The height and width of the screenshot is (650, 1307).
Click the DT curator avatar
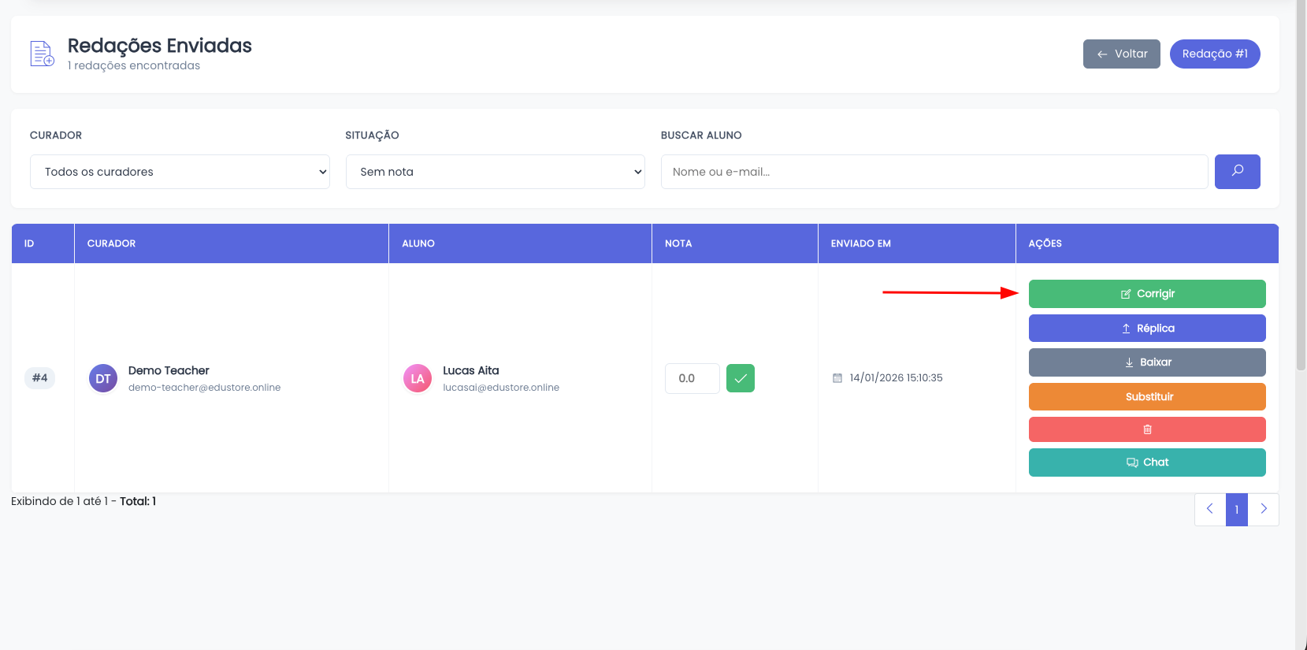point(103,378)
